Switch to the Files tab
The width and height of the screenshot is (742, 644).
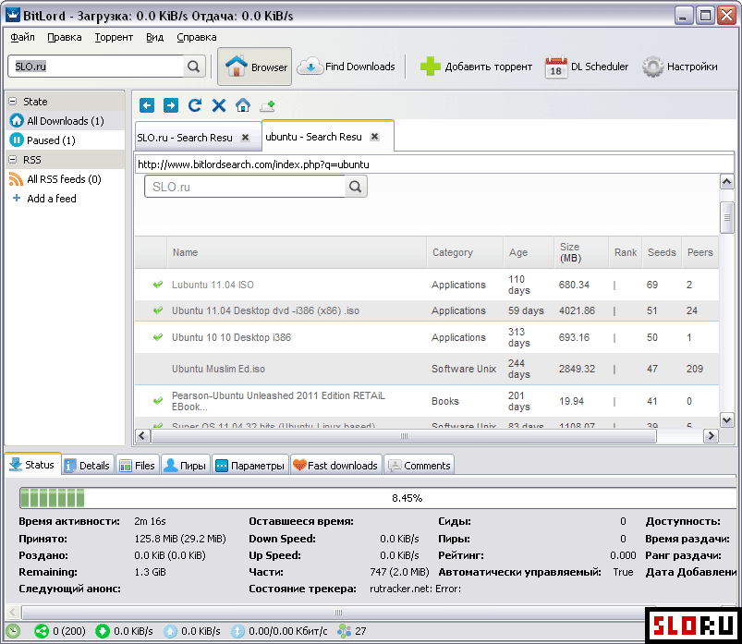point(138,466)
